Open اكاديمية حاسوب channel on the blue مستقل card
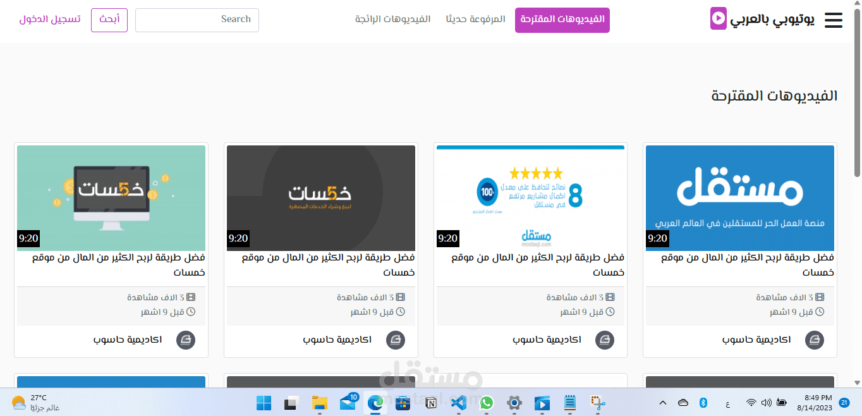Screen dimensions: 862x416 pyautogui.click(x=756, y=340)
